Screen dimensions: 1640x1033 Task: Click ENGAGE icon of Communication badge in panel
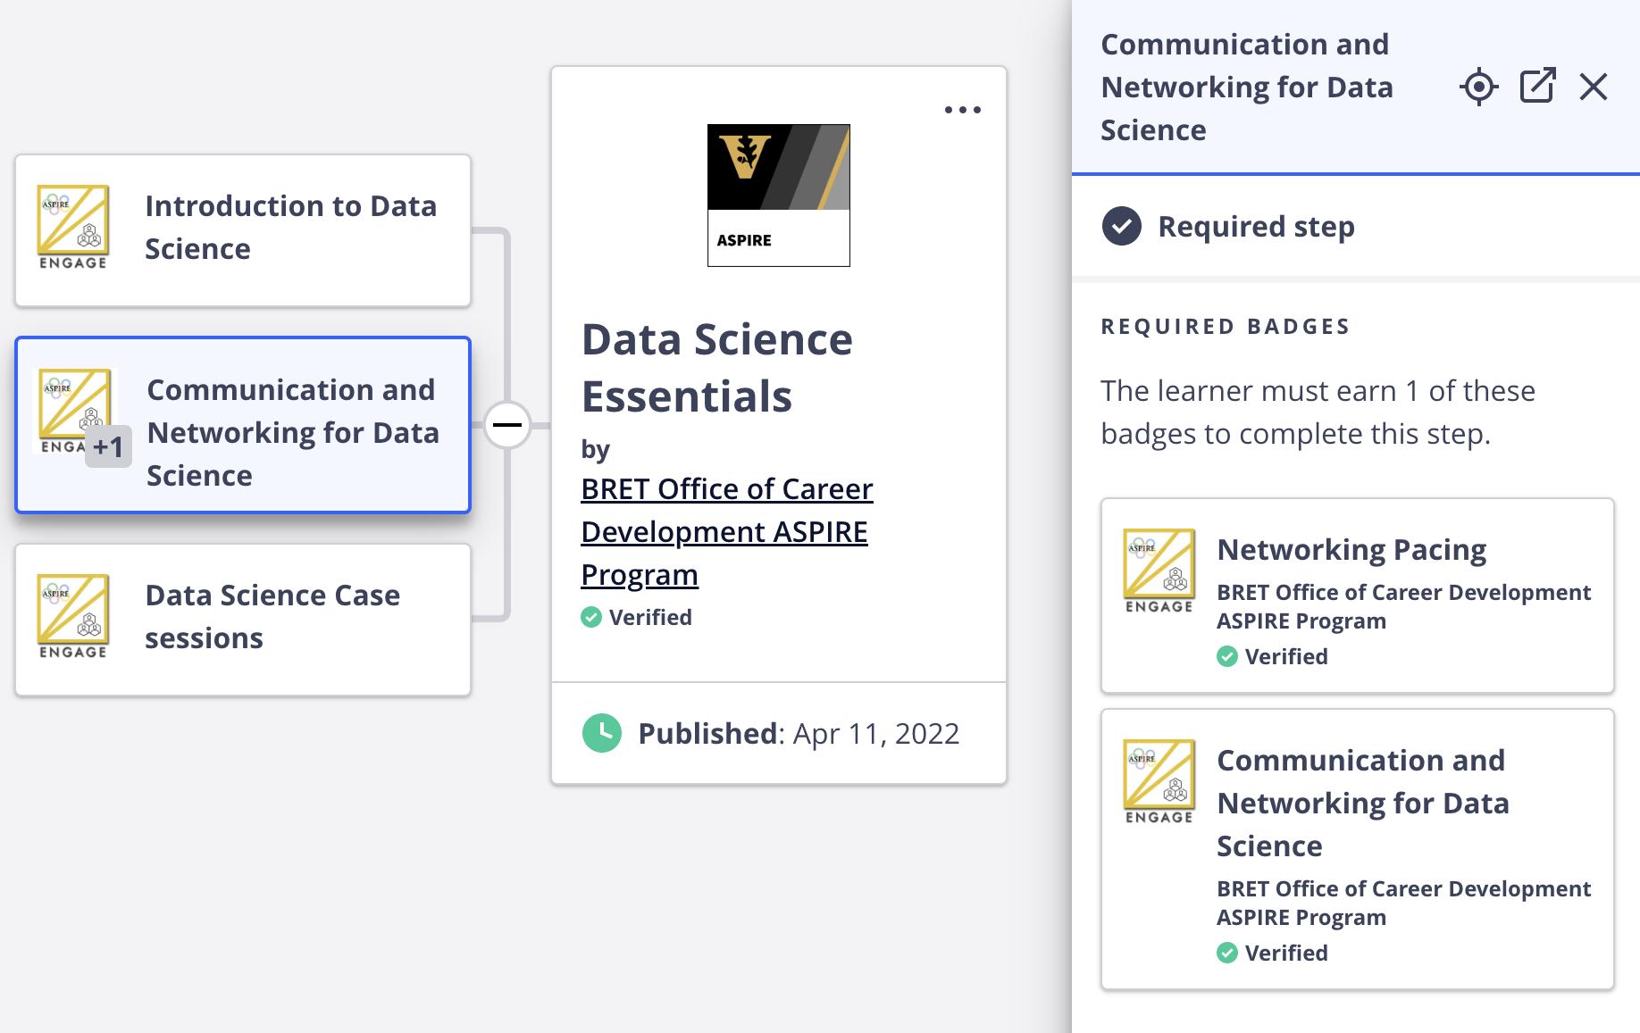(x=1159, y=781)
